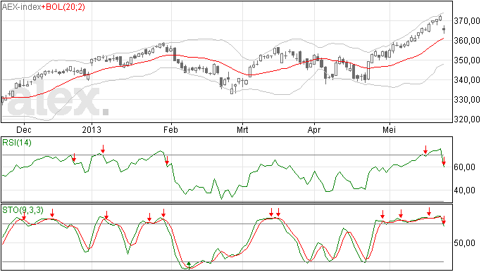Click the STO(9,3,3) panel label
The width and height of the screenshot is (486, 272).
(x=23, y=210)
